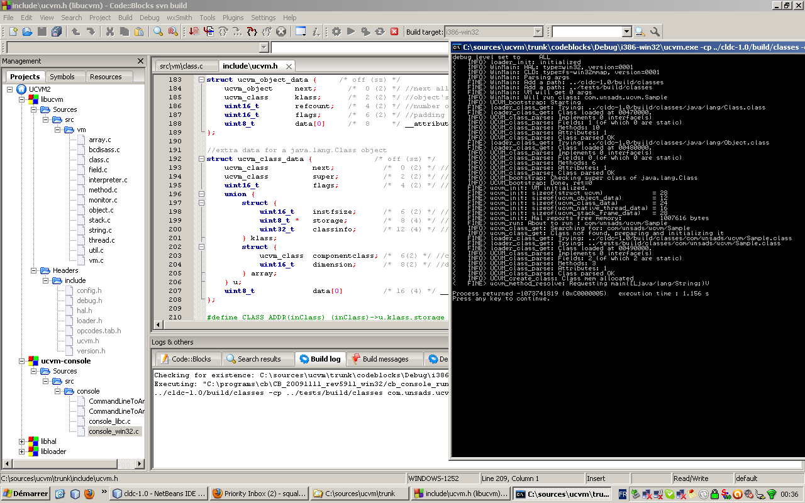Viewport: 805px width, 503px height.
Task: Toggle code fold at line 192 struct
Action: [201, 159]
